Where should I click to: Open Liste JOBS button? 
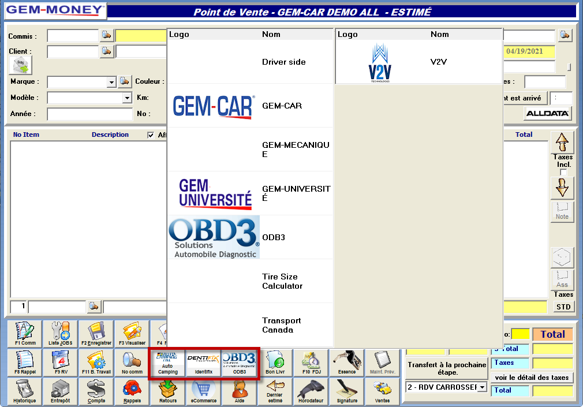pos(60,334)
